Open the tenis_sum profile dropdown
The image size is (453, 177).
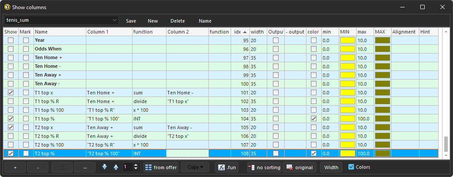tap(61, 20)
